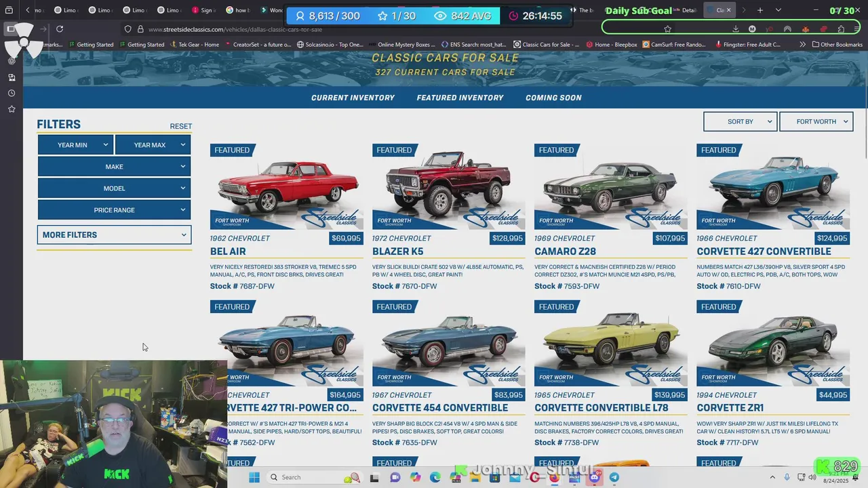This screenshot has height=488, width=868.
Task: Bookmark this page with the star icon
Action: [x=668, y=29]
